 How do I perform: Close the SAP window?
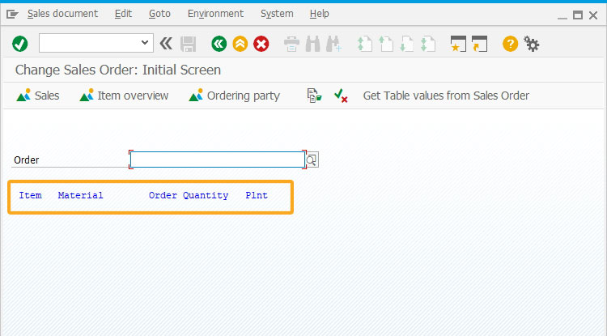tap(593, 15)
